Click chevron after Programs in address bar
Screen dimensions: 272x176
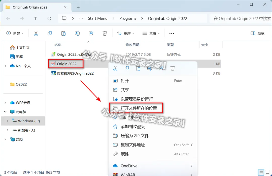(x=142, y=18)
